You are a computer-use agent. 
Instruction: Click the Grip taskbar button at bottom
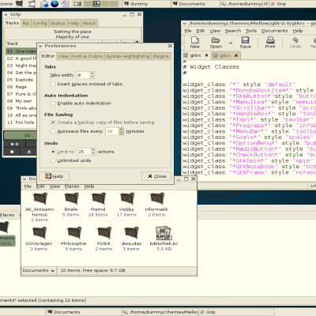[236, 312]
